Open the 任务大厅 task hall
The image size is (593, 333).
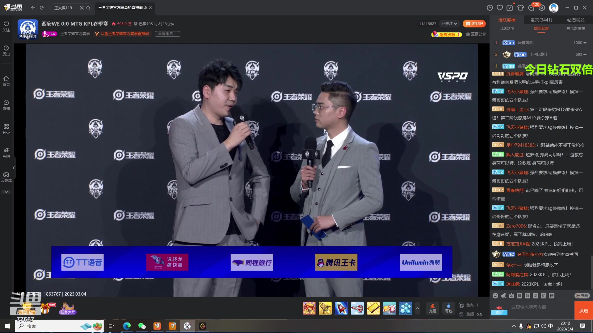68,309
